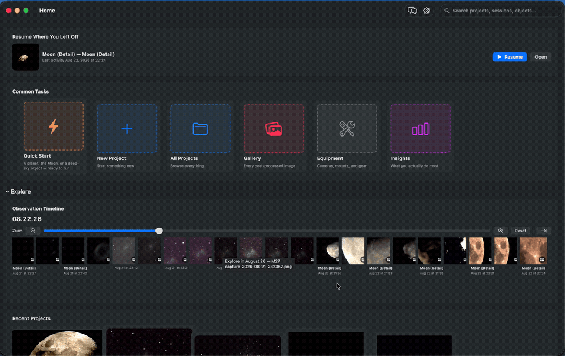Jump to timeline end arrow button
The image size is (565, 356).
pos(544,231)
